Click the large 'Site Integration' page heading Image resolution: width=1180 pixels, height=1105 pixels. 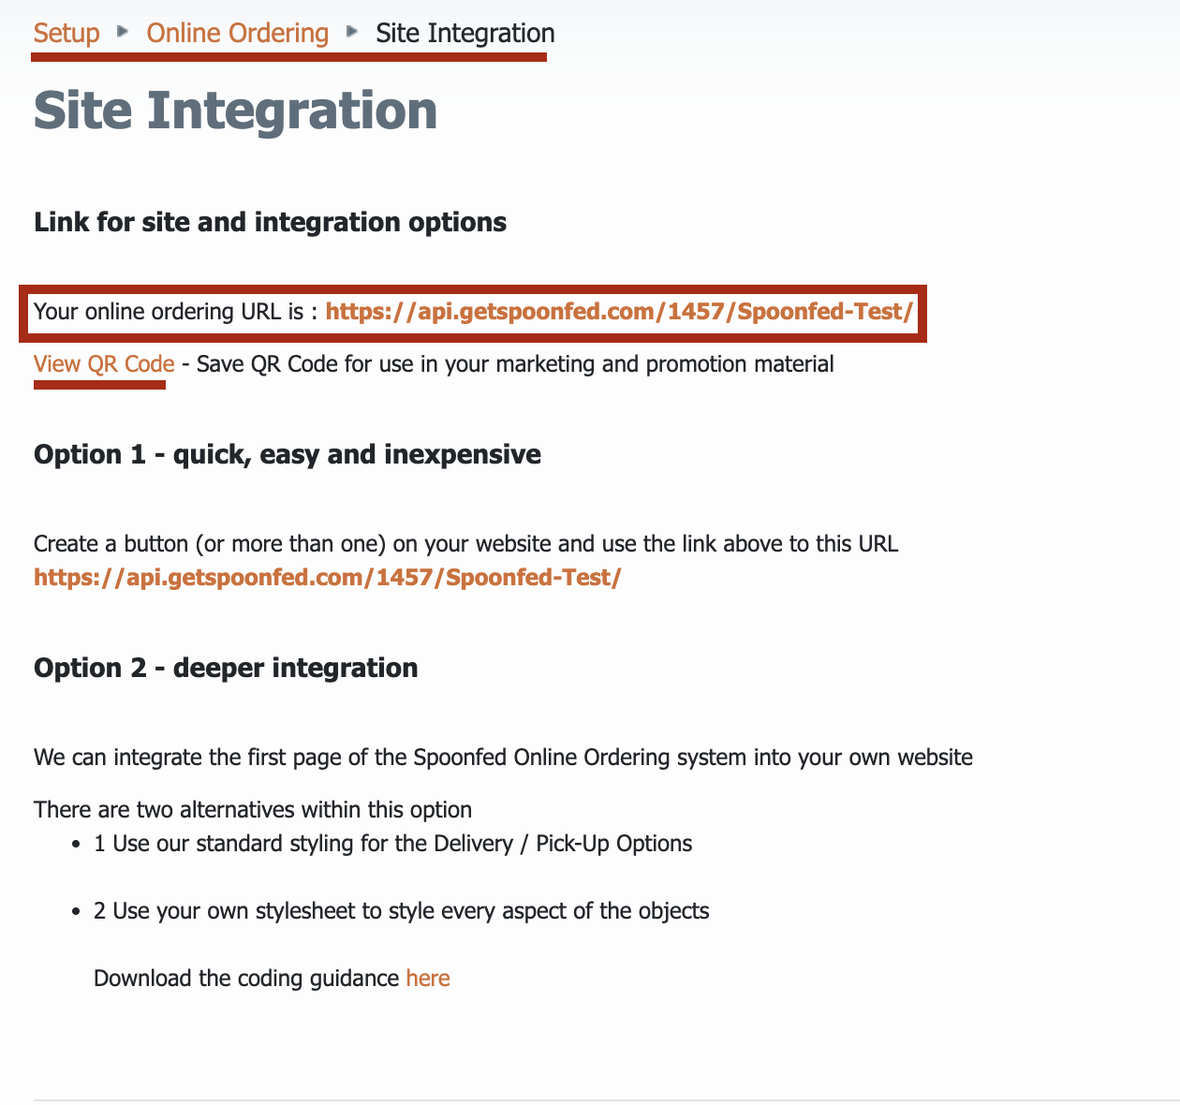[236, 110]
